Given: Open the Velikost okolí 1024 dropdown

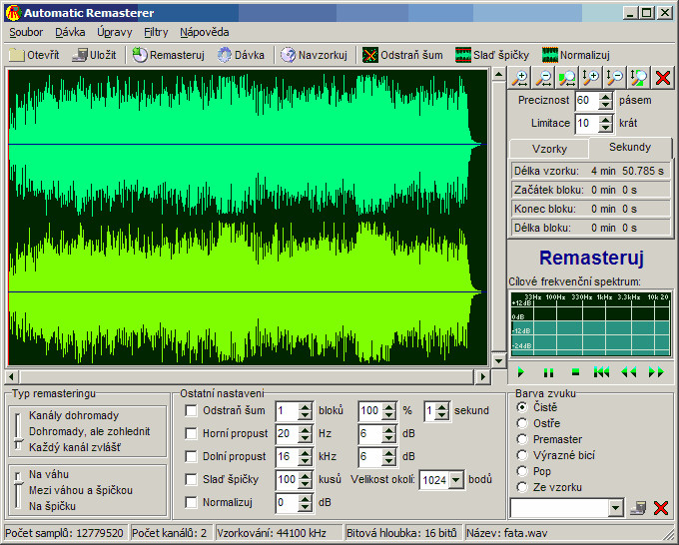Looking at the screenshot, I should [x=456, y=480].
